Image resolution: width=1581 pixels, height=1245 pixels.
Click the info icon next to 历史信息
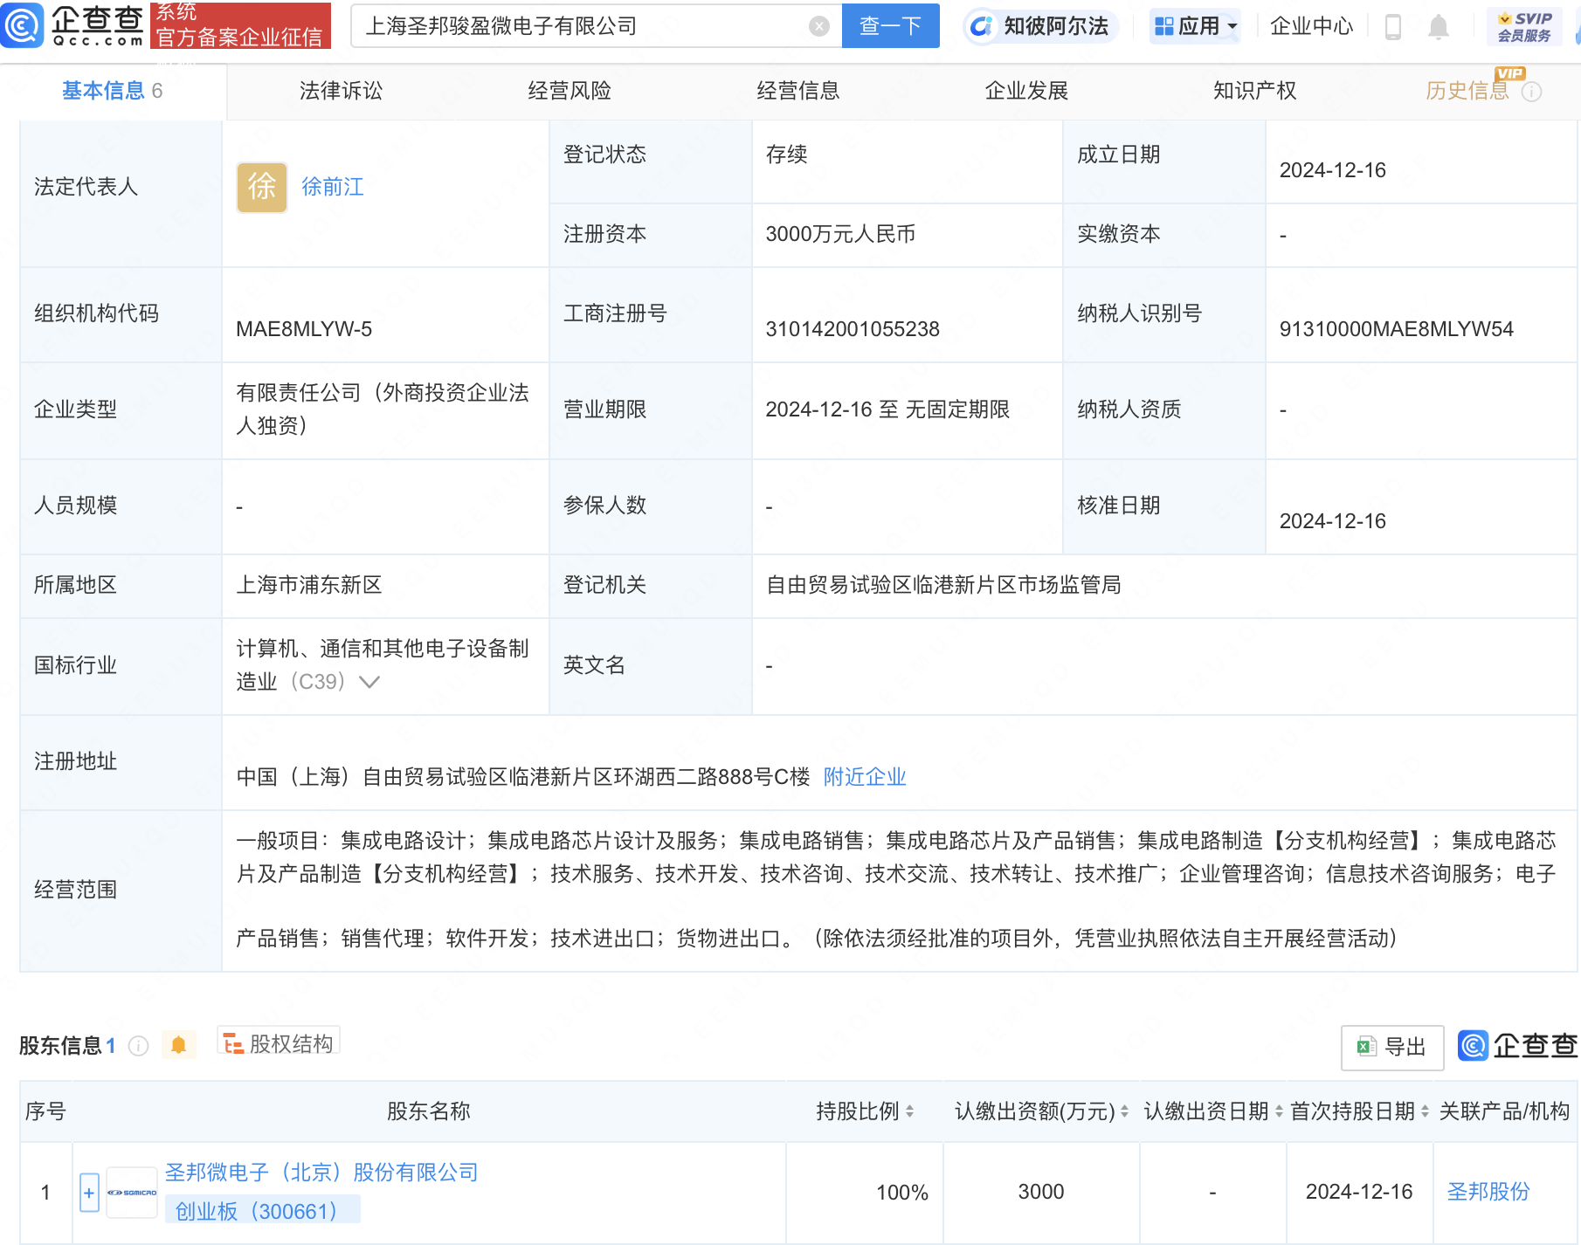click(x=1532, y=92)
